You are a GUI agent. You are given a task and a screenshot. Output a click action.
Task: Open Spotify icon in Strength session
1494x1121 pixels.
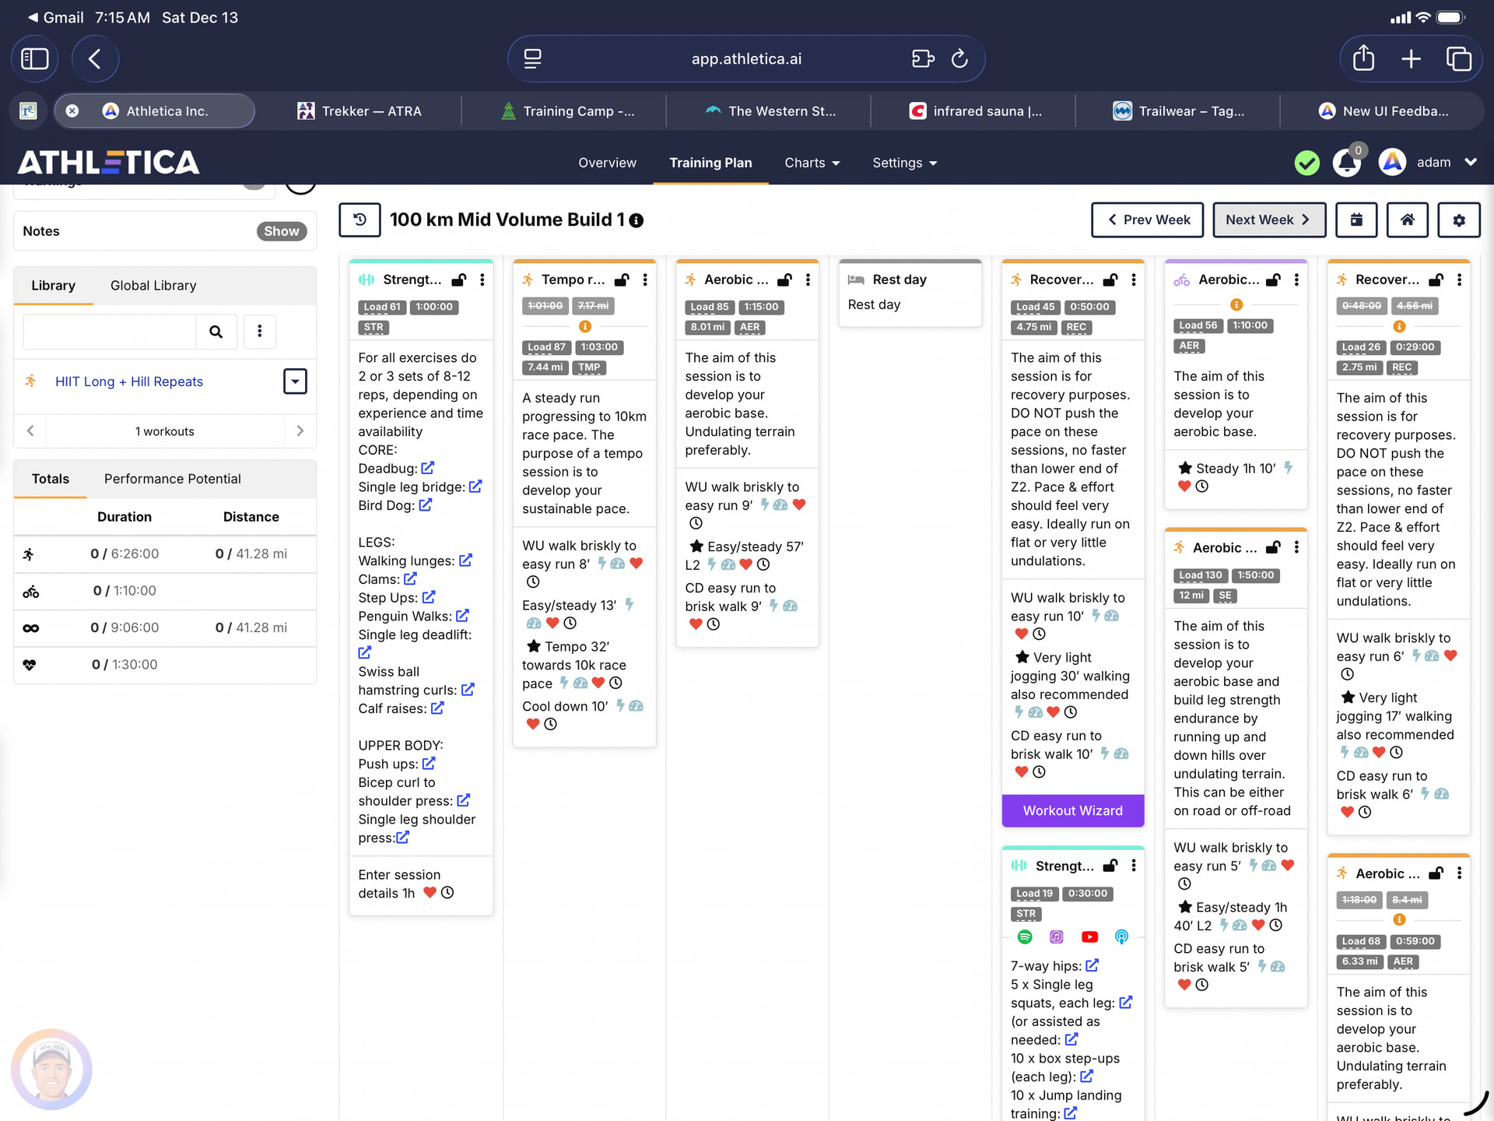(1025, 937)
